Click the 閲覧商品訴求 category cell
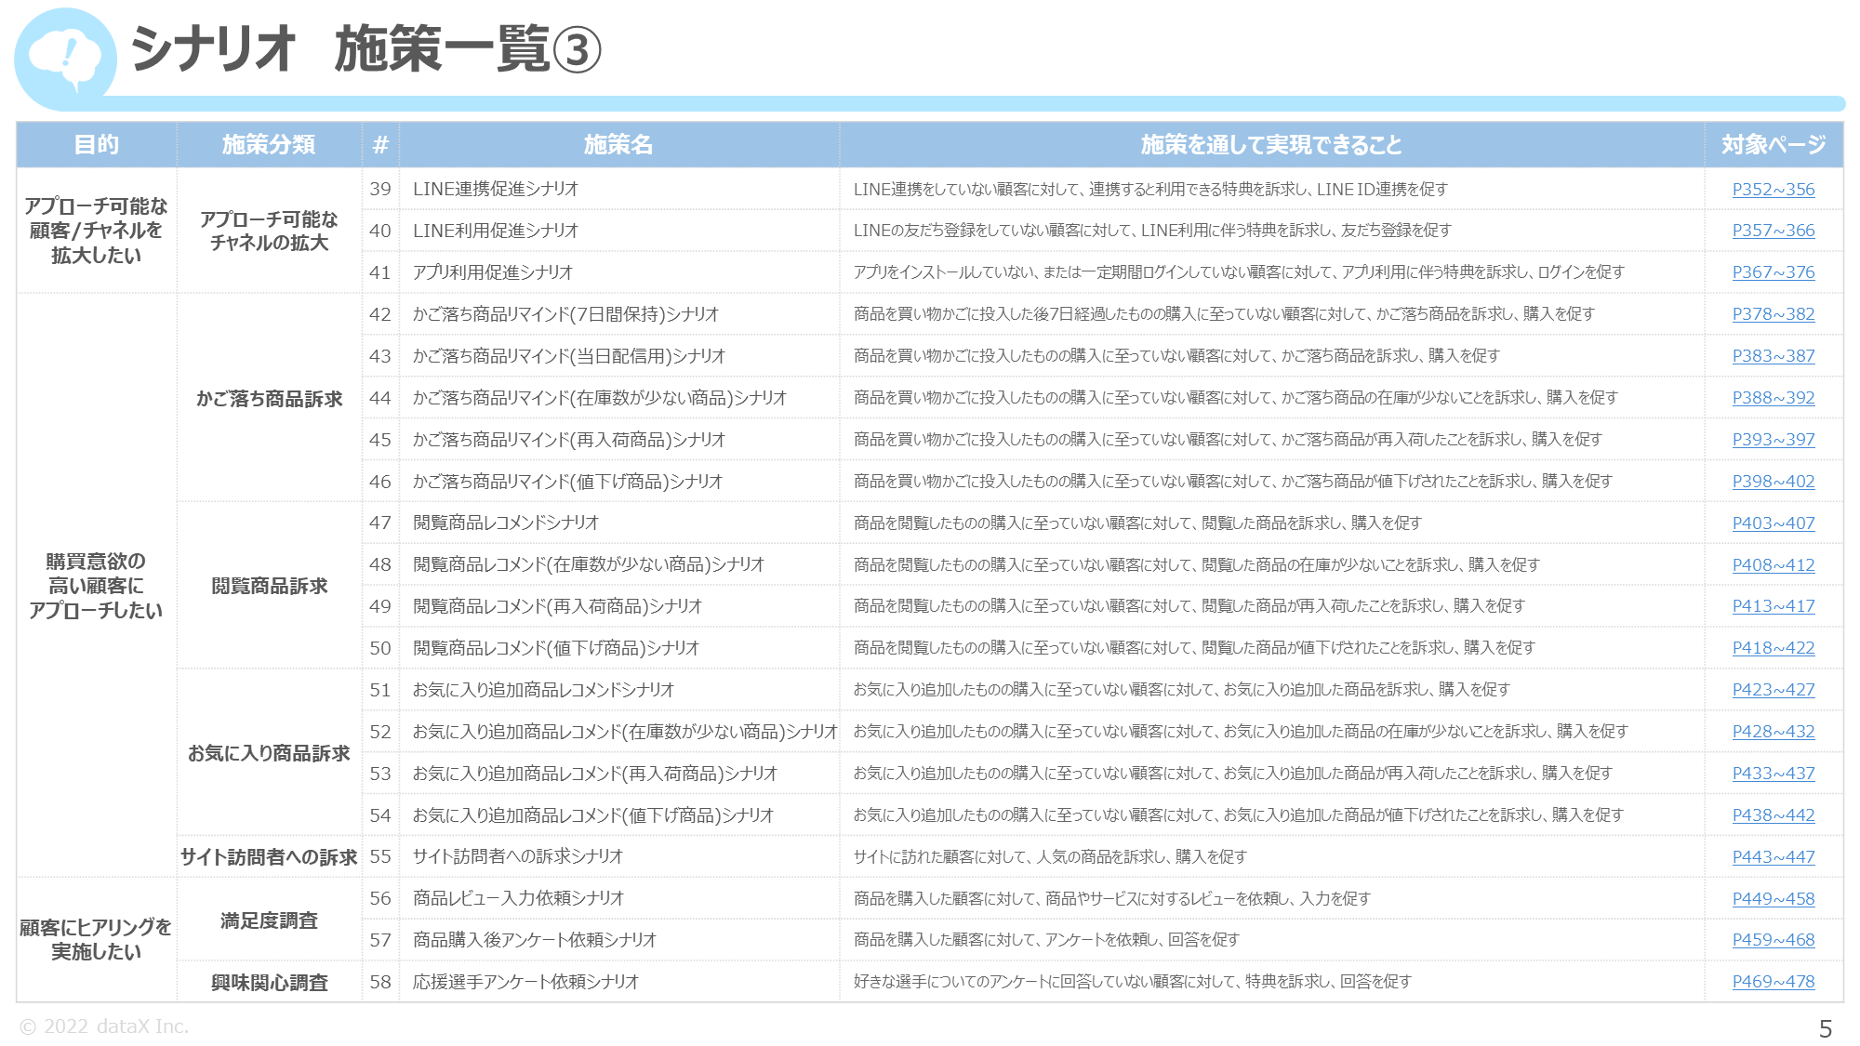This screenshot has height=1046, width=1860. (269, 586)
